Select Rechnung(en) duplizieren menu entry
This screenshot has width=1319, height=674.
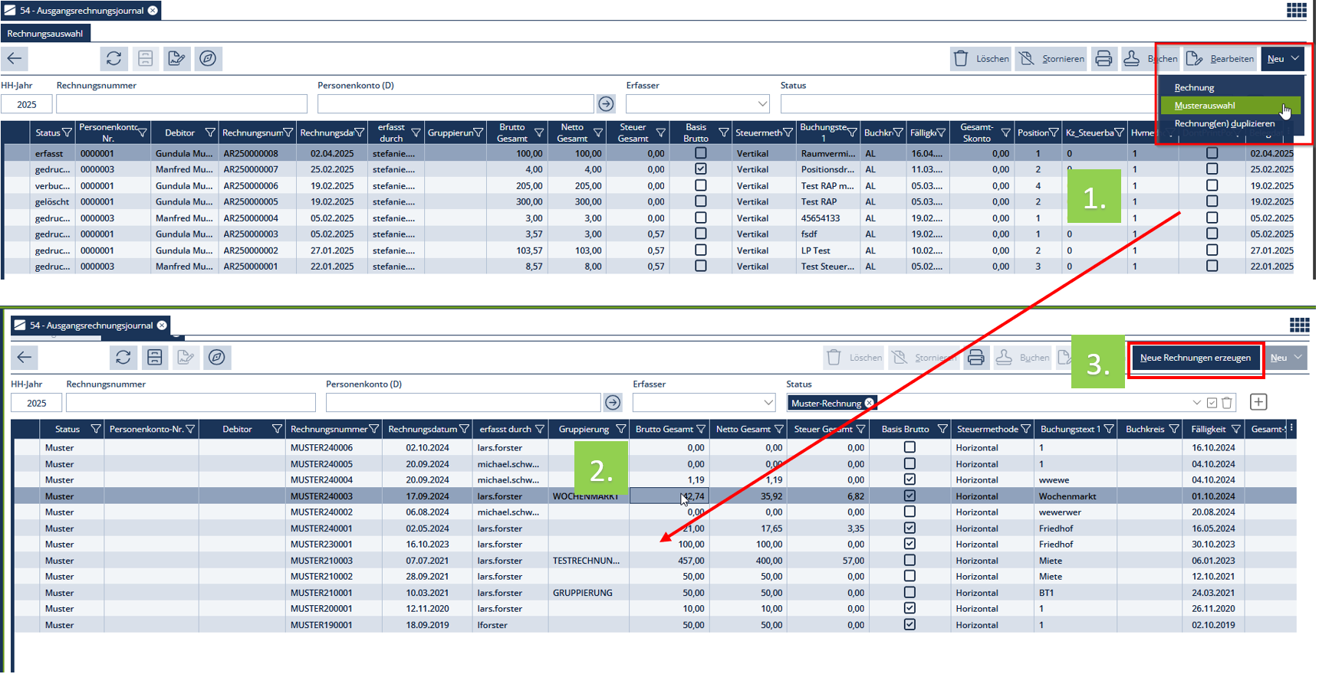tap(1224, 123)
